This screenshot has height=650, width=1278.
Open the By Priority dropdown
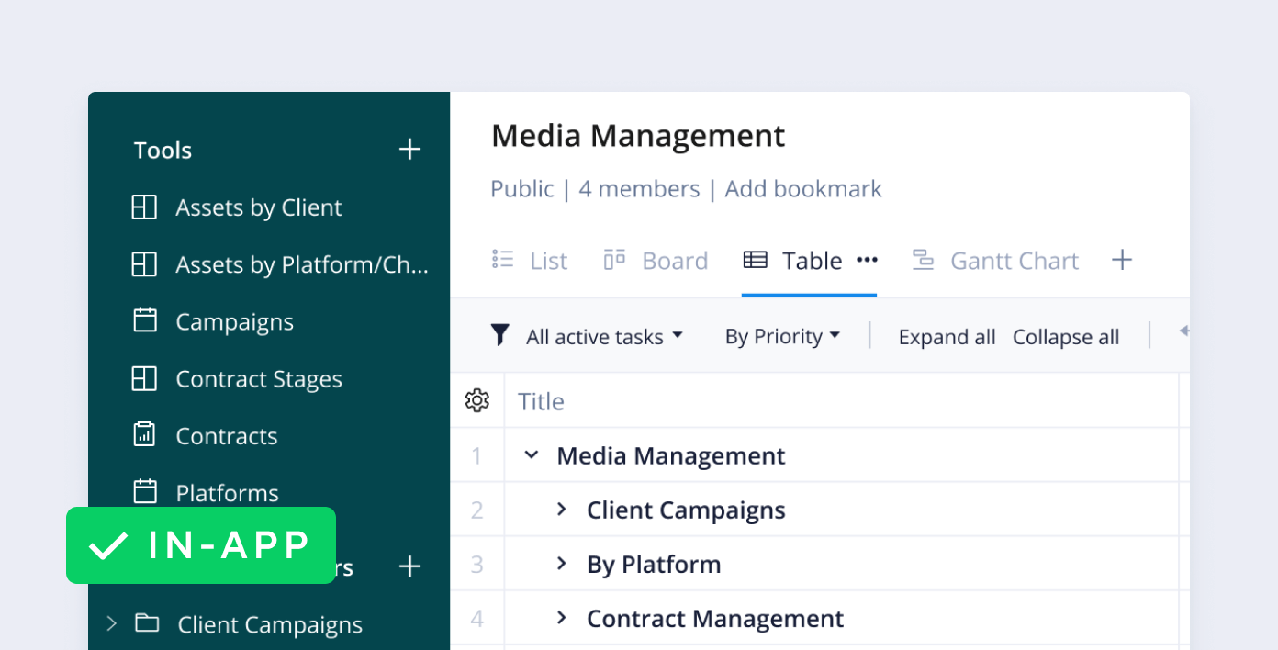[x=782, y=337]
